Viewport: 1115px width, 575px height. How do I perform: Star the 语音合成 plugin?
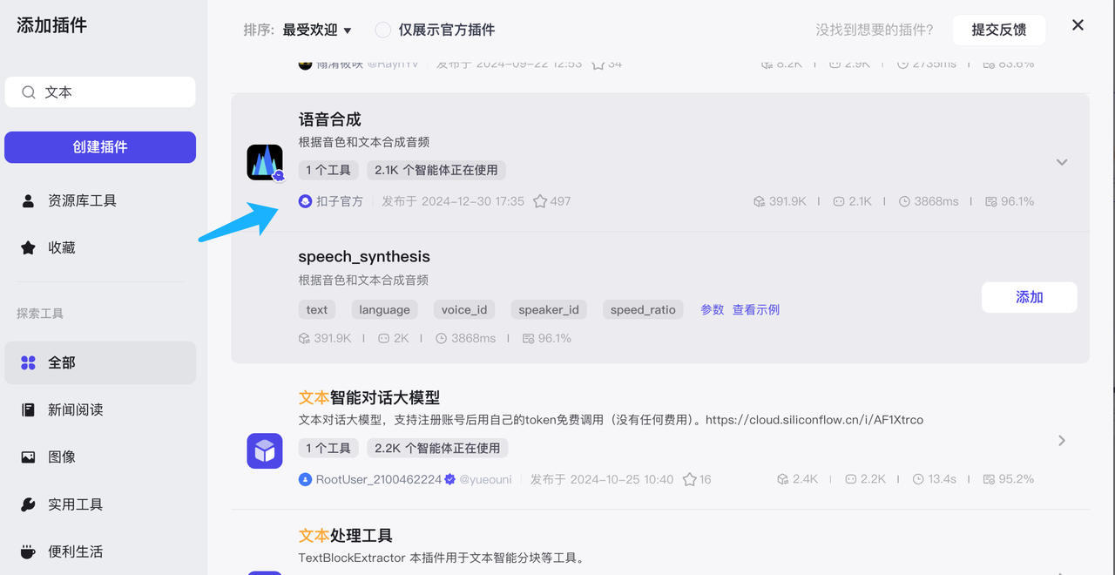[x=541, y=200]
